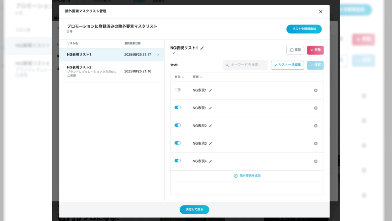Click the edit pencil next to NG表現2

[211, 126]
